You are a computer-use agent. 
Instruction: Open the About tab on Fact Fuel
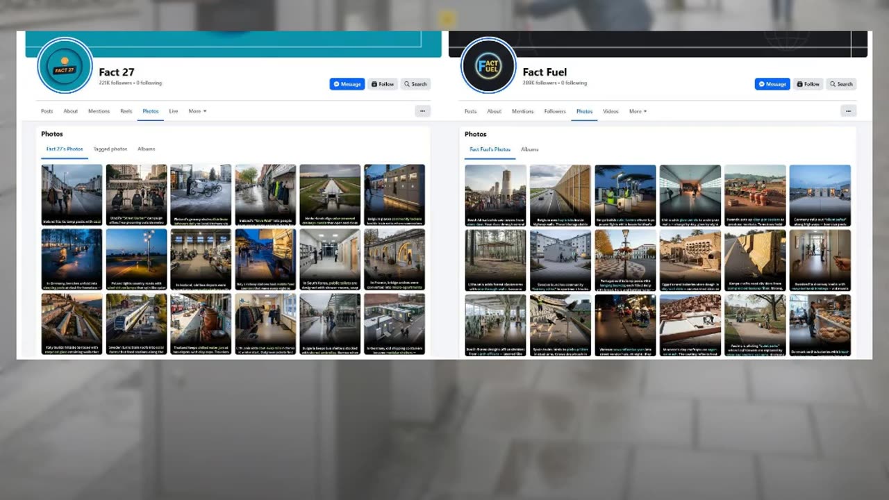point(494,111)
